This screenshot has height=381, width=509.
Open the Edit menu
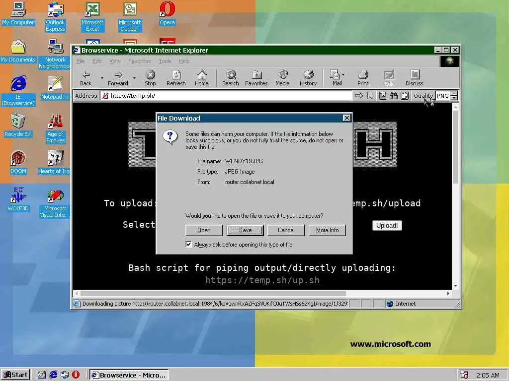click(x=97, y=61)
